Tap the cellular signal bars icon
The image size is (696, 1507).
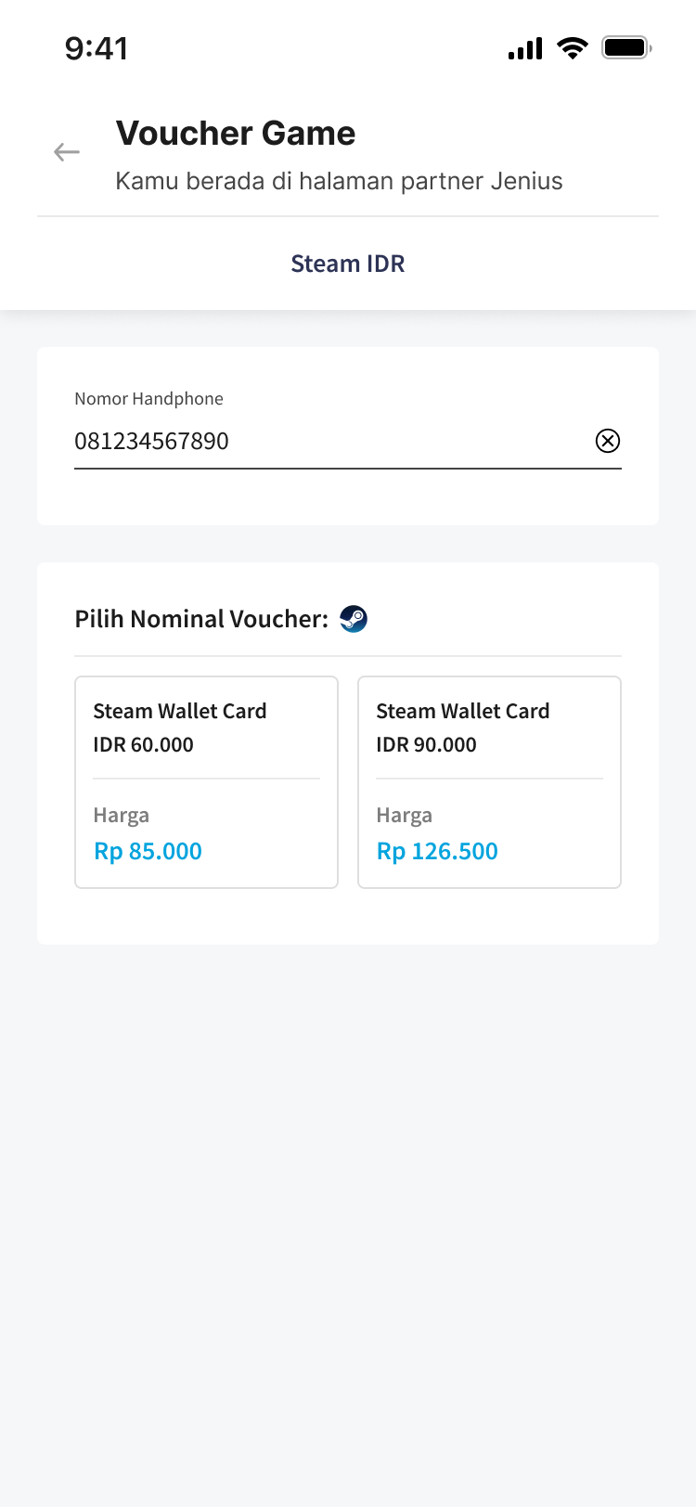525,48
